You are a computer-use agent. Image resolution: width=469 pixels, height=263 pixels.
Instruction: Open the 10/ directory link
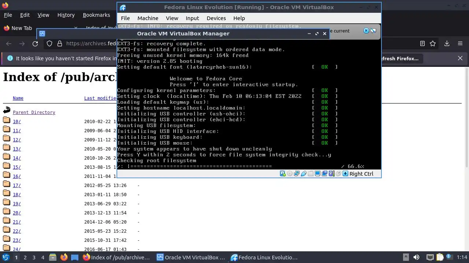coord(17,122)
